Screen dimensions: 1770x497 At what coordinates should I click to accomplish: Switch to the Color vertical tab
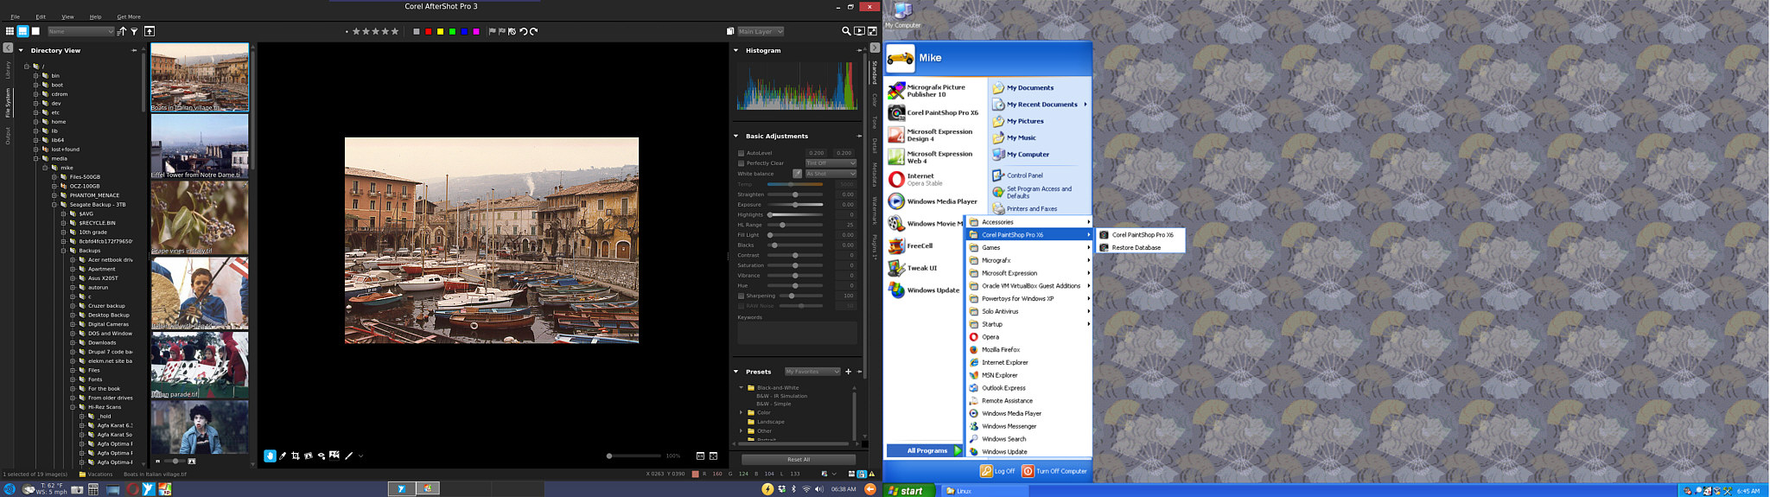[x=875, y=100]
